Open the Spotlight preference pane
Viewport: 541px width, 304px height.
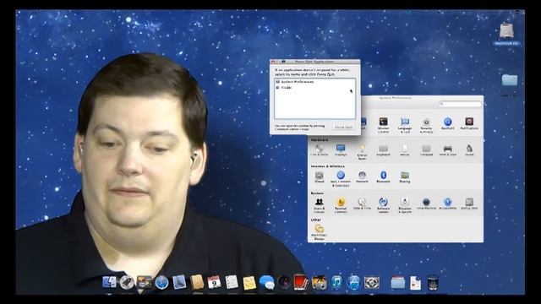[447, 123]
